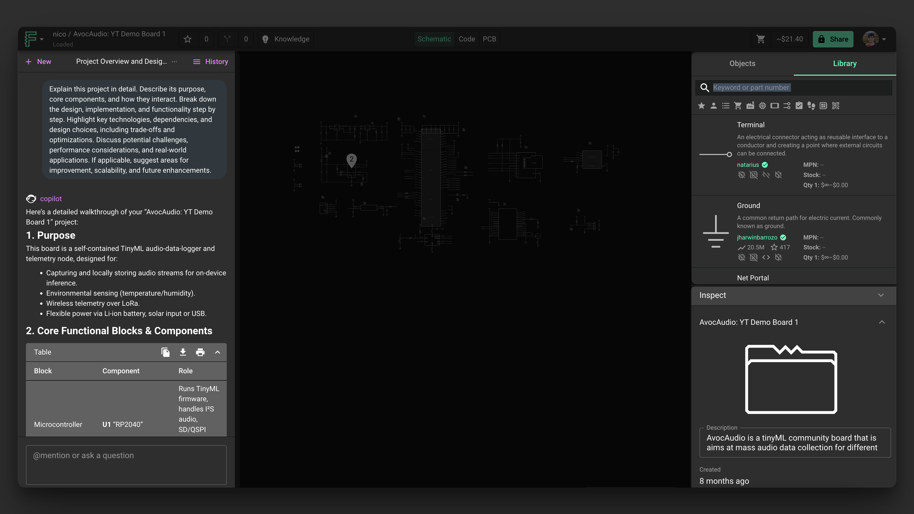Filter library by my own parts
Viewport: 914px width, 514px height.
click(x=713, y=106)
